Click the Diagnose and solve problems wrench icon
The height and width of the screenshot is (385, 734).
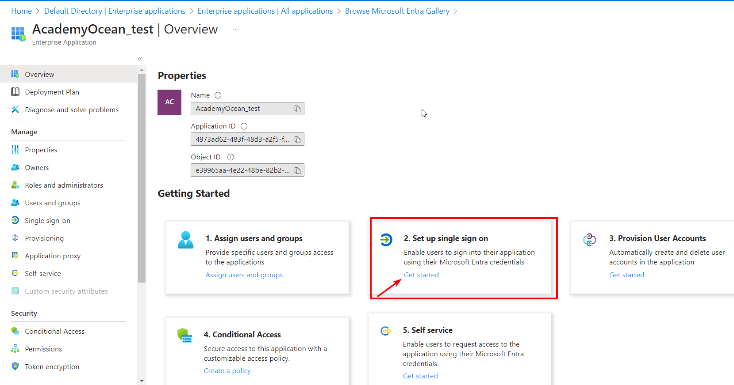(15, 109)
